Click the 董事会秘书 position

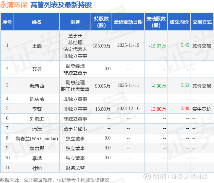[75, 129]
